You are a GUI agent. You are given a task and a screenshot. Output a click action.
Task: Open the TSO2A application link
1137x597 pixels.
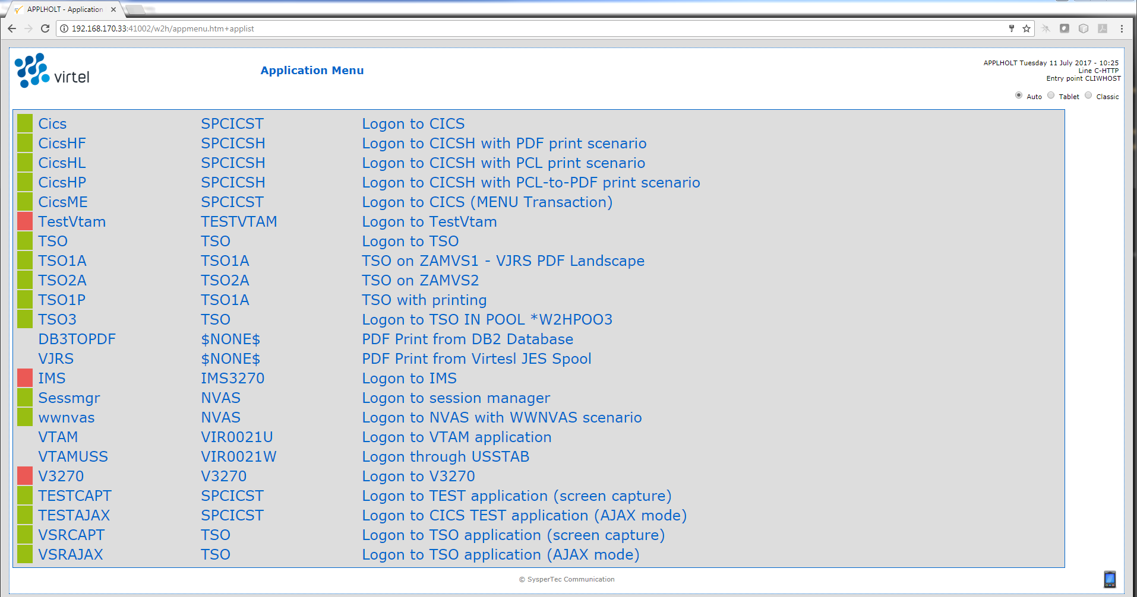tap(62, 280)
